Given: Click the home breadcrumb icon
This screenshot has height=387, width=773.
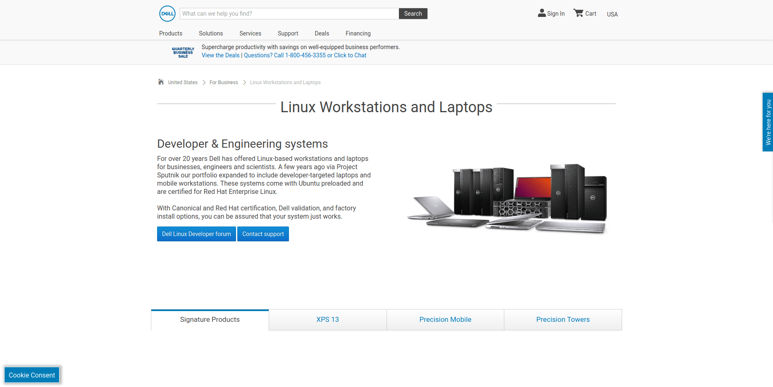Looking at the screenshot, I should 161,82.
